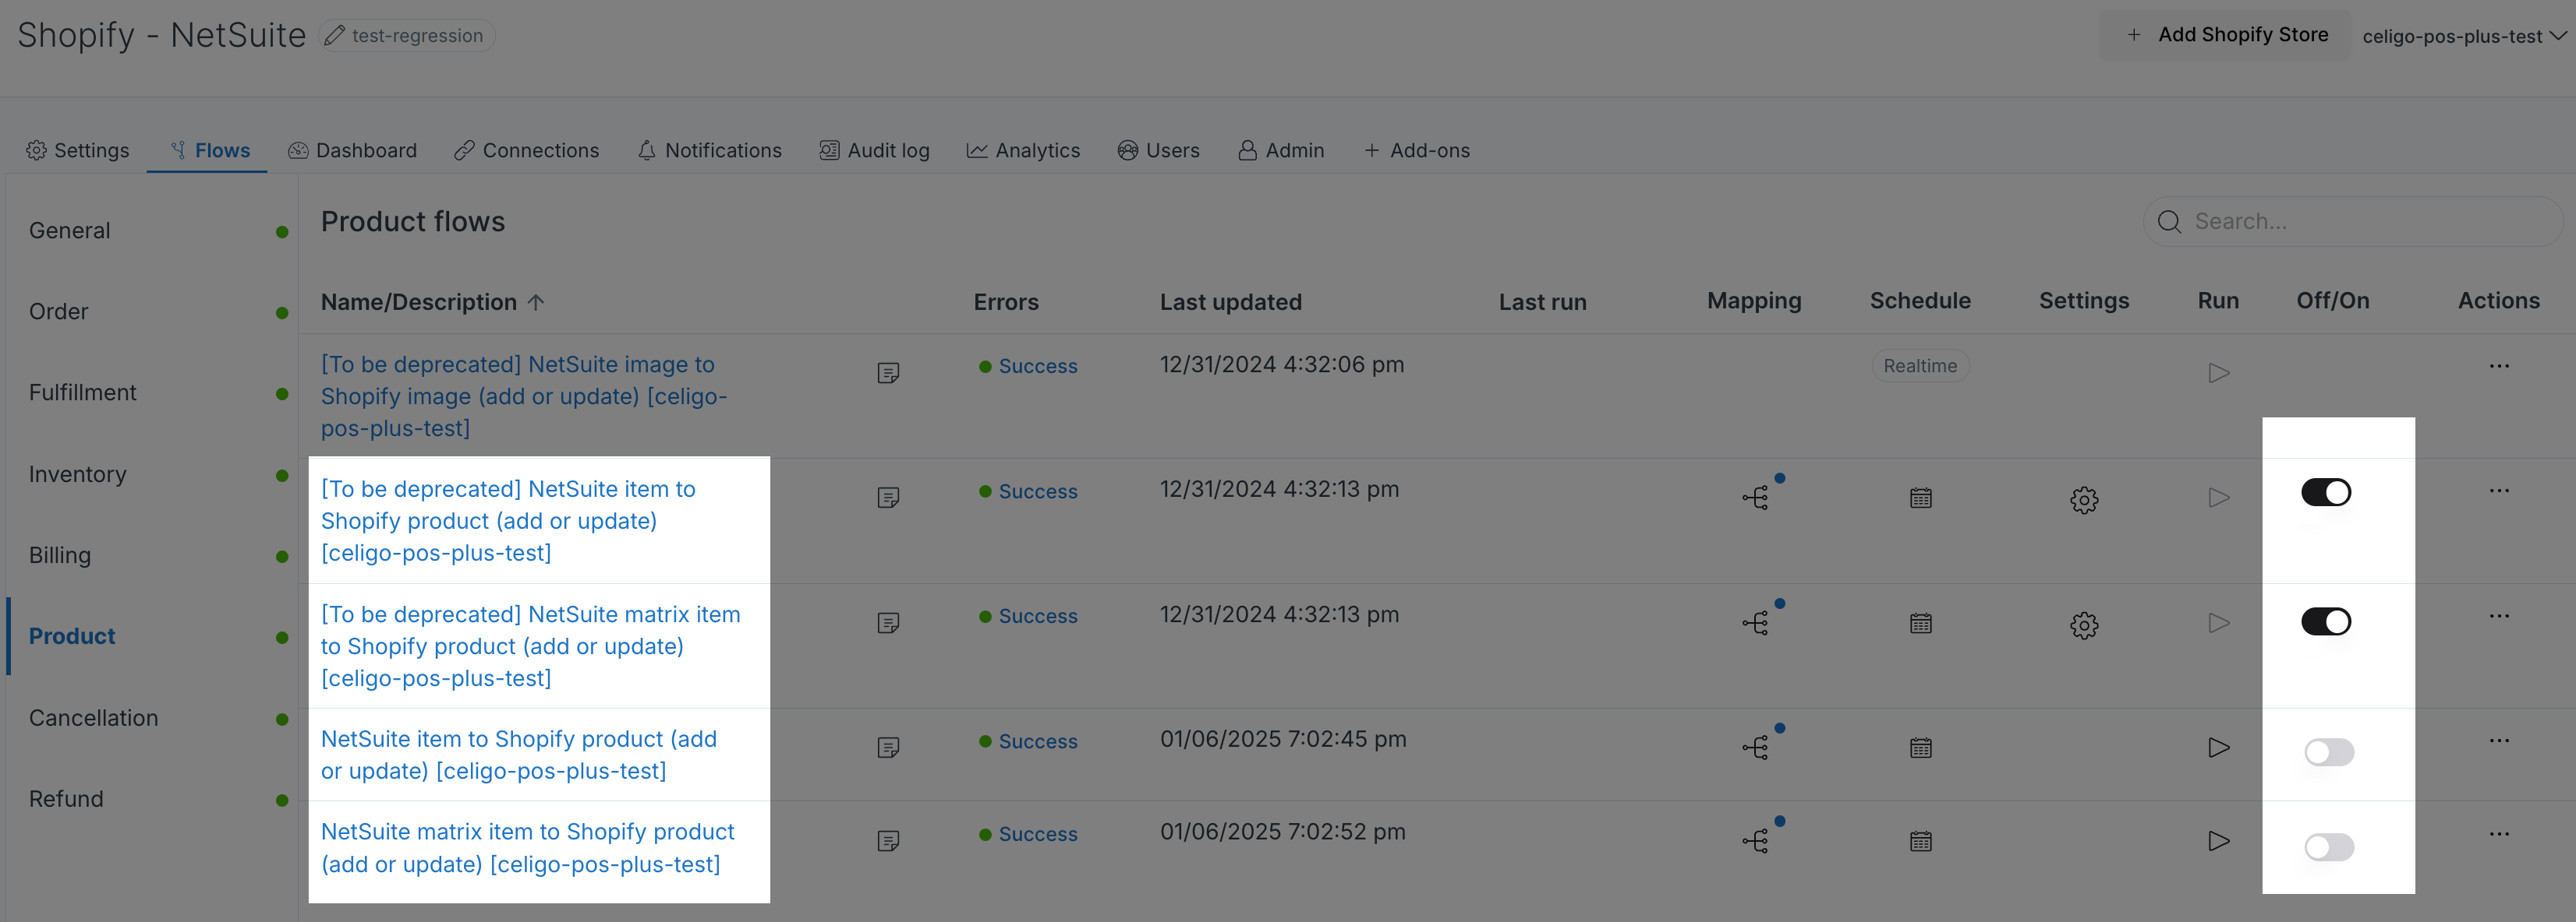Sort by Name/Description arrow

coord(536,301)
